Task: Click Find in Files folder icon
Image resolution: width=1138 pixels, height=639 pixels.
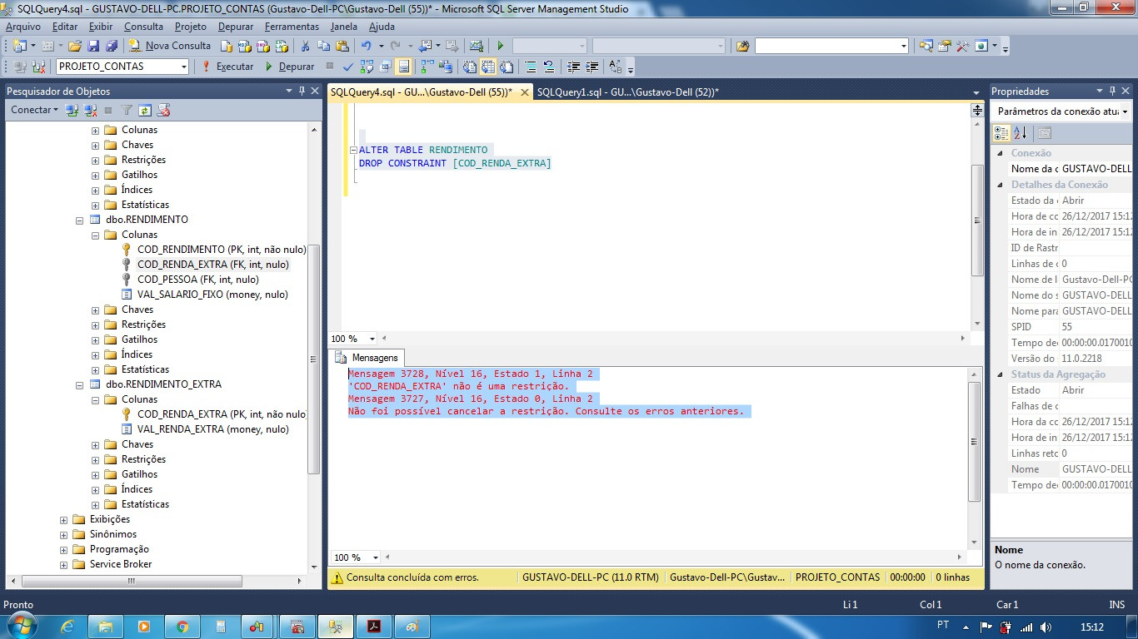Action: click(742, 46)
